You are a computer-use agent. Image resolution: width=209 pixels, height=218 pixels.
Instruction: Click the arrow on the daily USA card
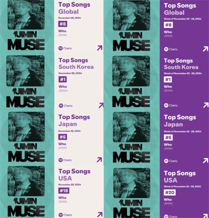click(100, 215)
